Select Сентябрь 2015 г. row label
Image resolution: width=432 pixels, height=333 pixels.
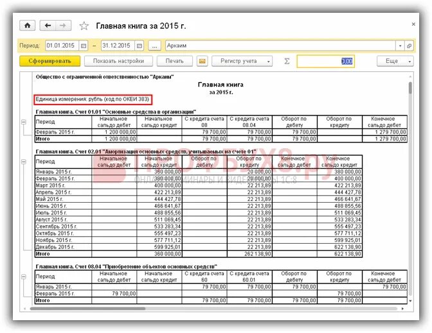[x=63, y=226]
